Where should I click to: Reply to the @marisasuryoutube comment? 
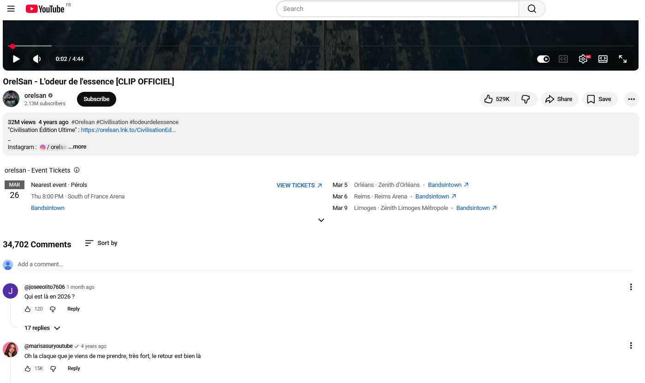[74, 369]
